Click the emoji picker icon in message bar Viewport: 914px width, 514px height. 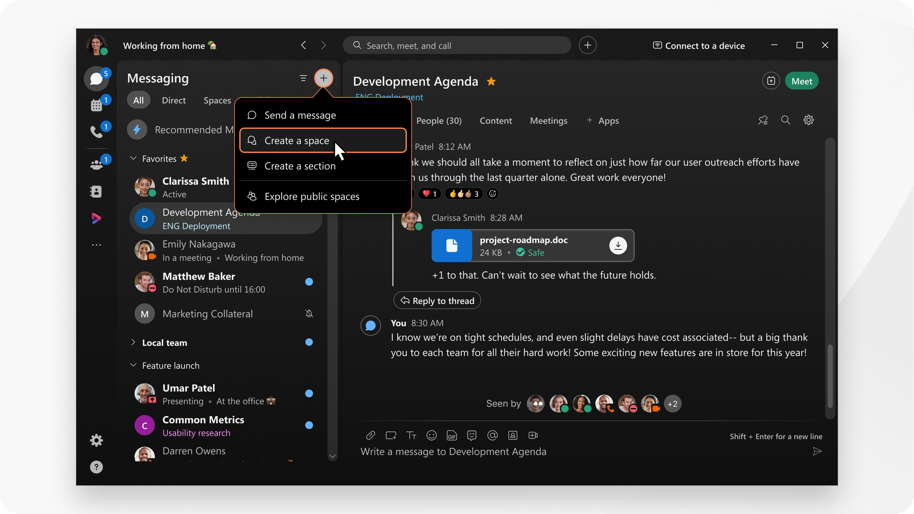(432, 436)
